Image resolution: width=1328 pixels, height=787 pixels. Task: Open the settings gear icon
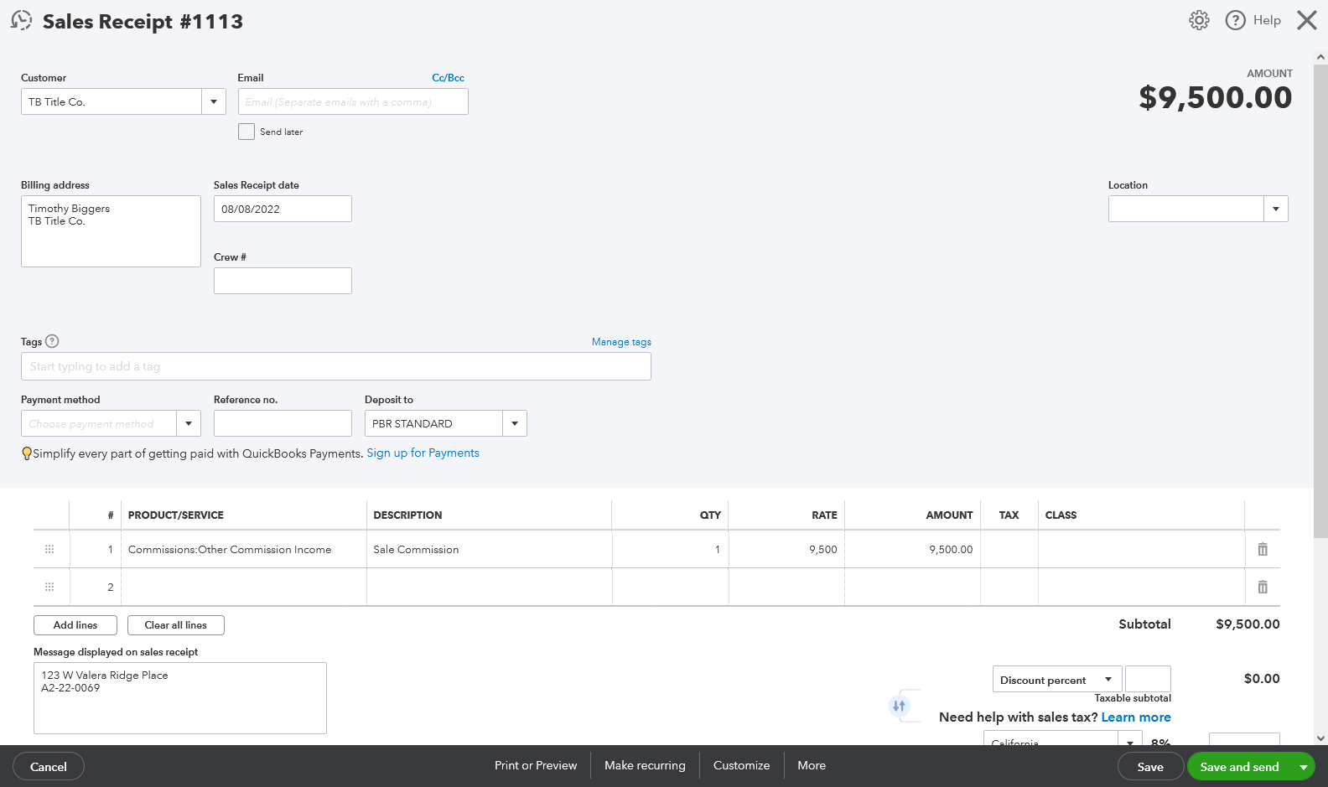click(x=1199, y=21)
